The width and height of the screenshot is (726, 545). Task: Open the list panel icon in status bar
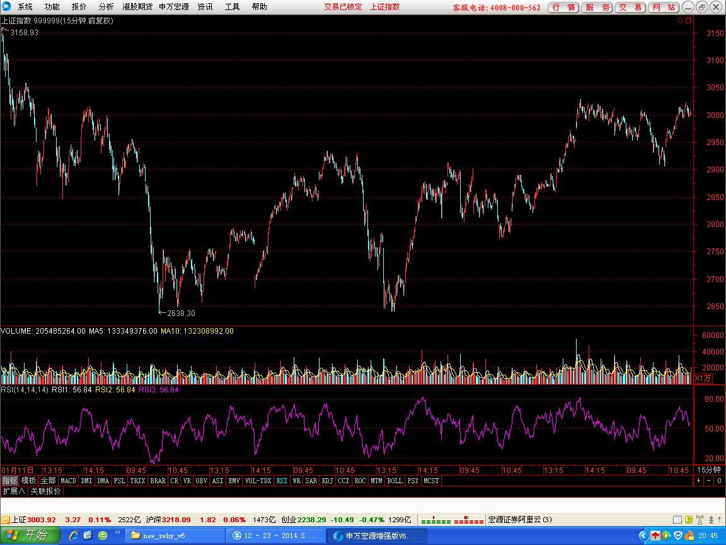[677, 520]
